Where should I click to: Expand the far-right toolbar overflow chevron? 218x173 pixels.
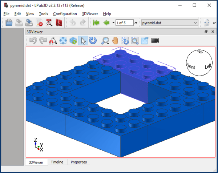coord(214,23)
